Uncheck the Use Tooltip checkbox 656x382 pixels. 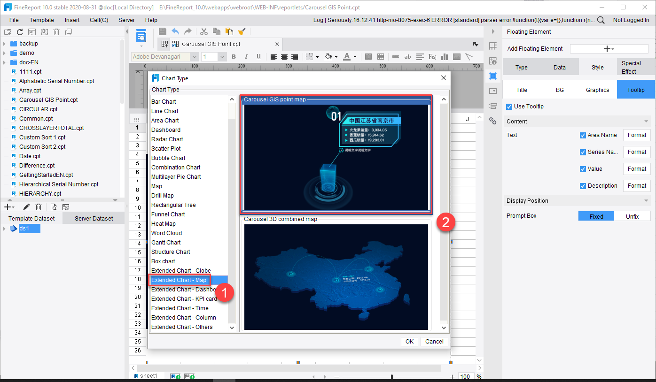tap(508, 106)
